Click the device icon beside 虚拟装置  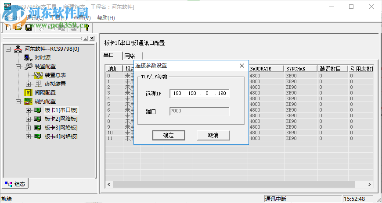(38, 84)
